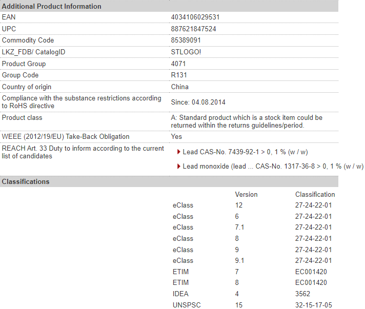Click UNSPSC version 15 value
Viewport: 365px width, 309px height.
click(x=238, y=305)
